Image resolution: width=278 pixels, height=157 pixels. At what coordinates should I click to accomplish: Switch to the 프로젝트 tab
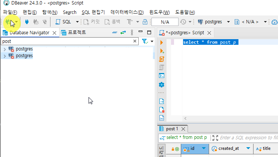73,32
